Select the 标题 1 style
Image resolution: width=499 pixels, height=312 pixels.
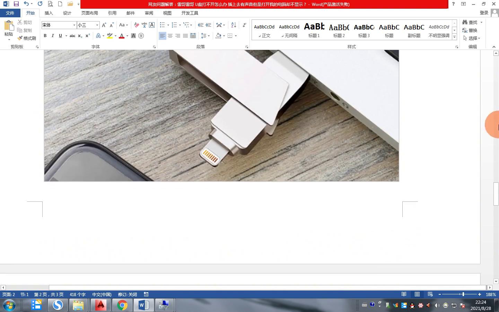point(314,29)
